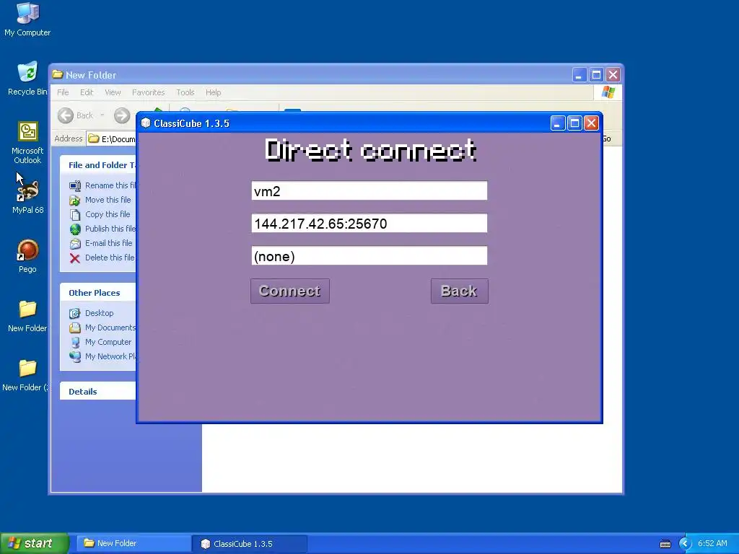
Task: Open the Help menu in the New Folder window
Action: coord(213,92)
